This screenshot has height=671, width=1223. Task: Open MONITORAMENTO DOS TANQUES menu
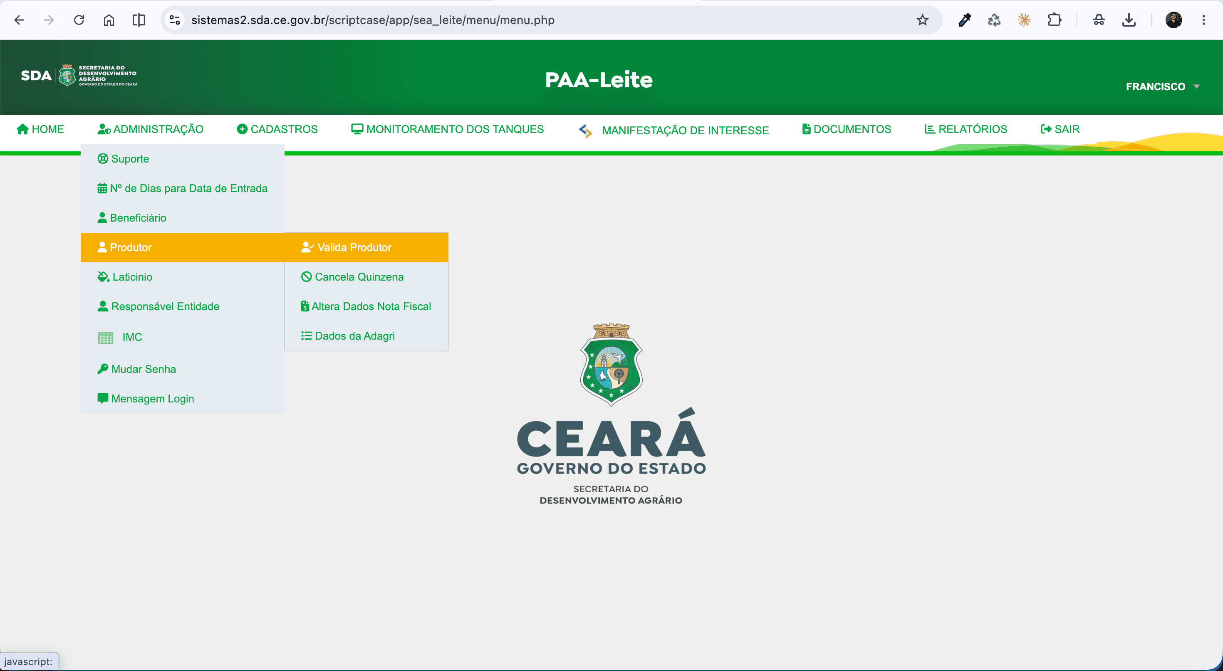tap(447, 129)
